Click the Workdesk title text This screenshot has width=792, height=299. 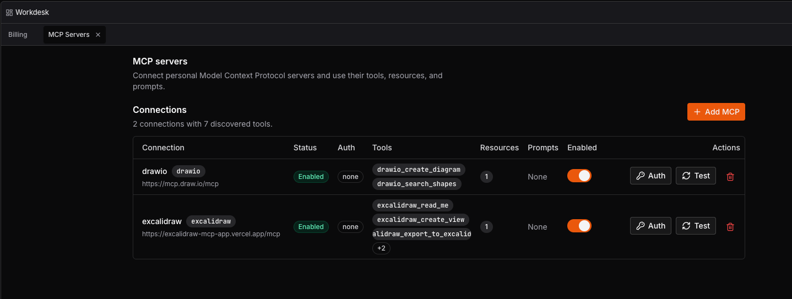[32, 12]
